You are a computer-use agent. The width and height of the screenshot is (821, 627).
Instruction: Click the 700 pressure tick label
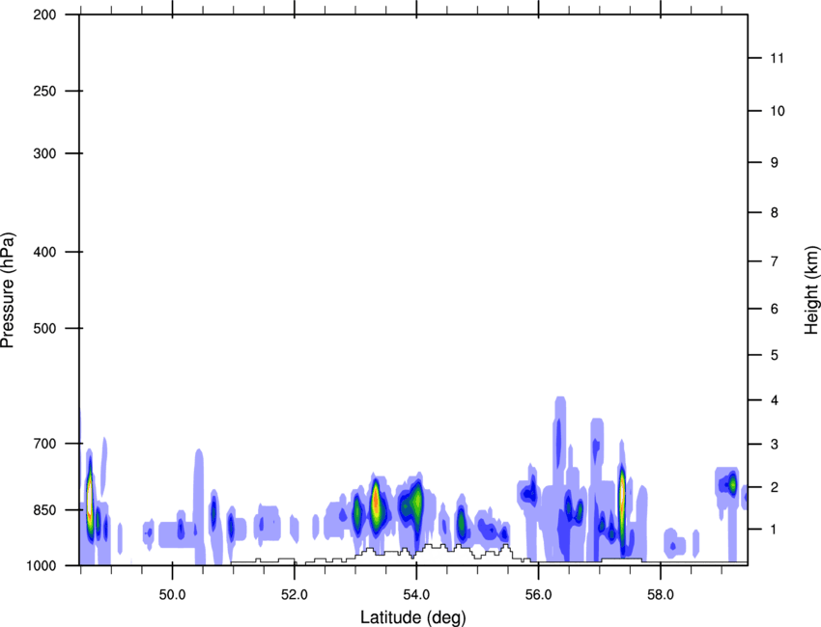tap(44, 444)
